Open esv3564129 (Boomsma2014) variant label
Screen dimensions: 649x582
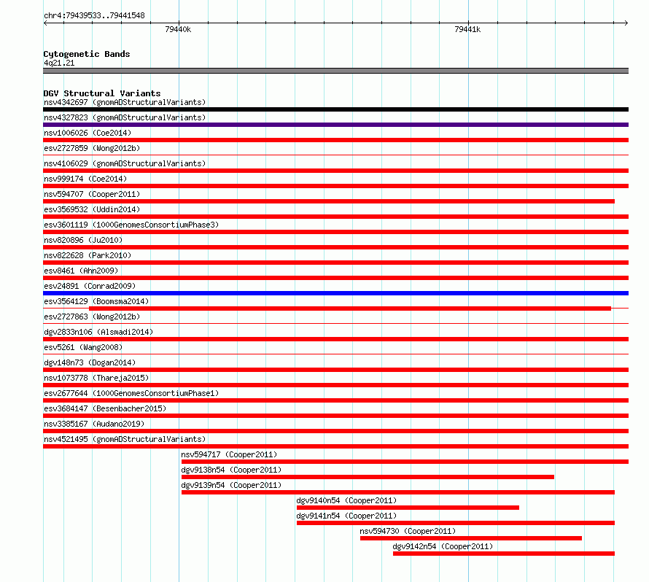click(96, 301)
